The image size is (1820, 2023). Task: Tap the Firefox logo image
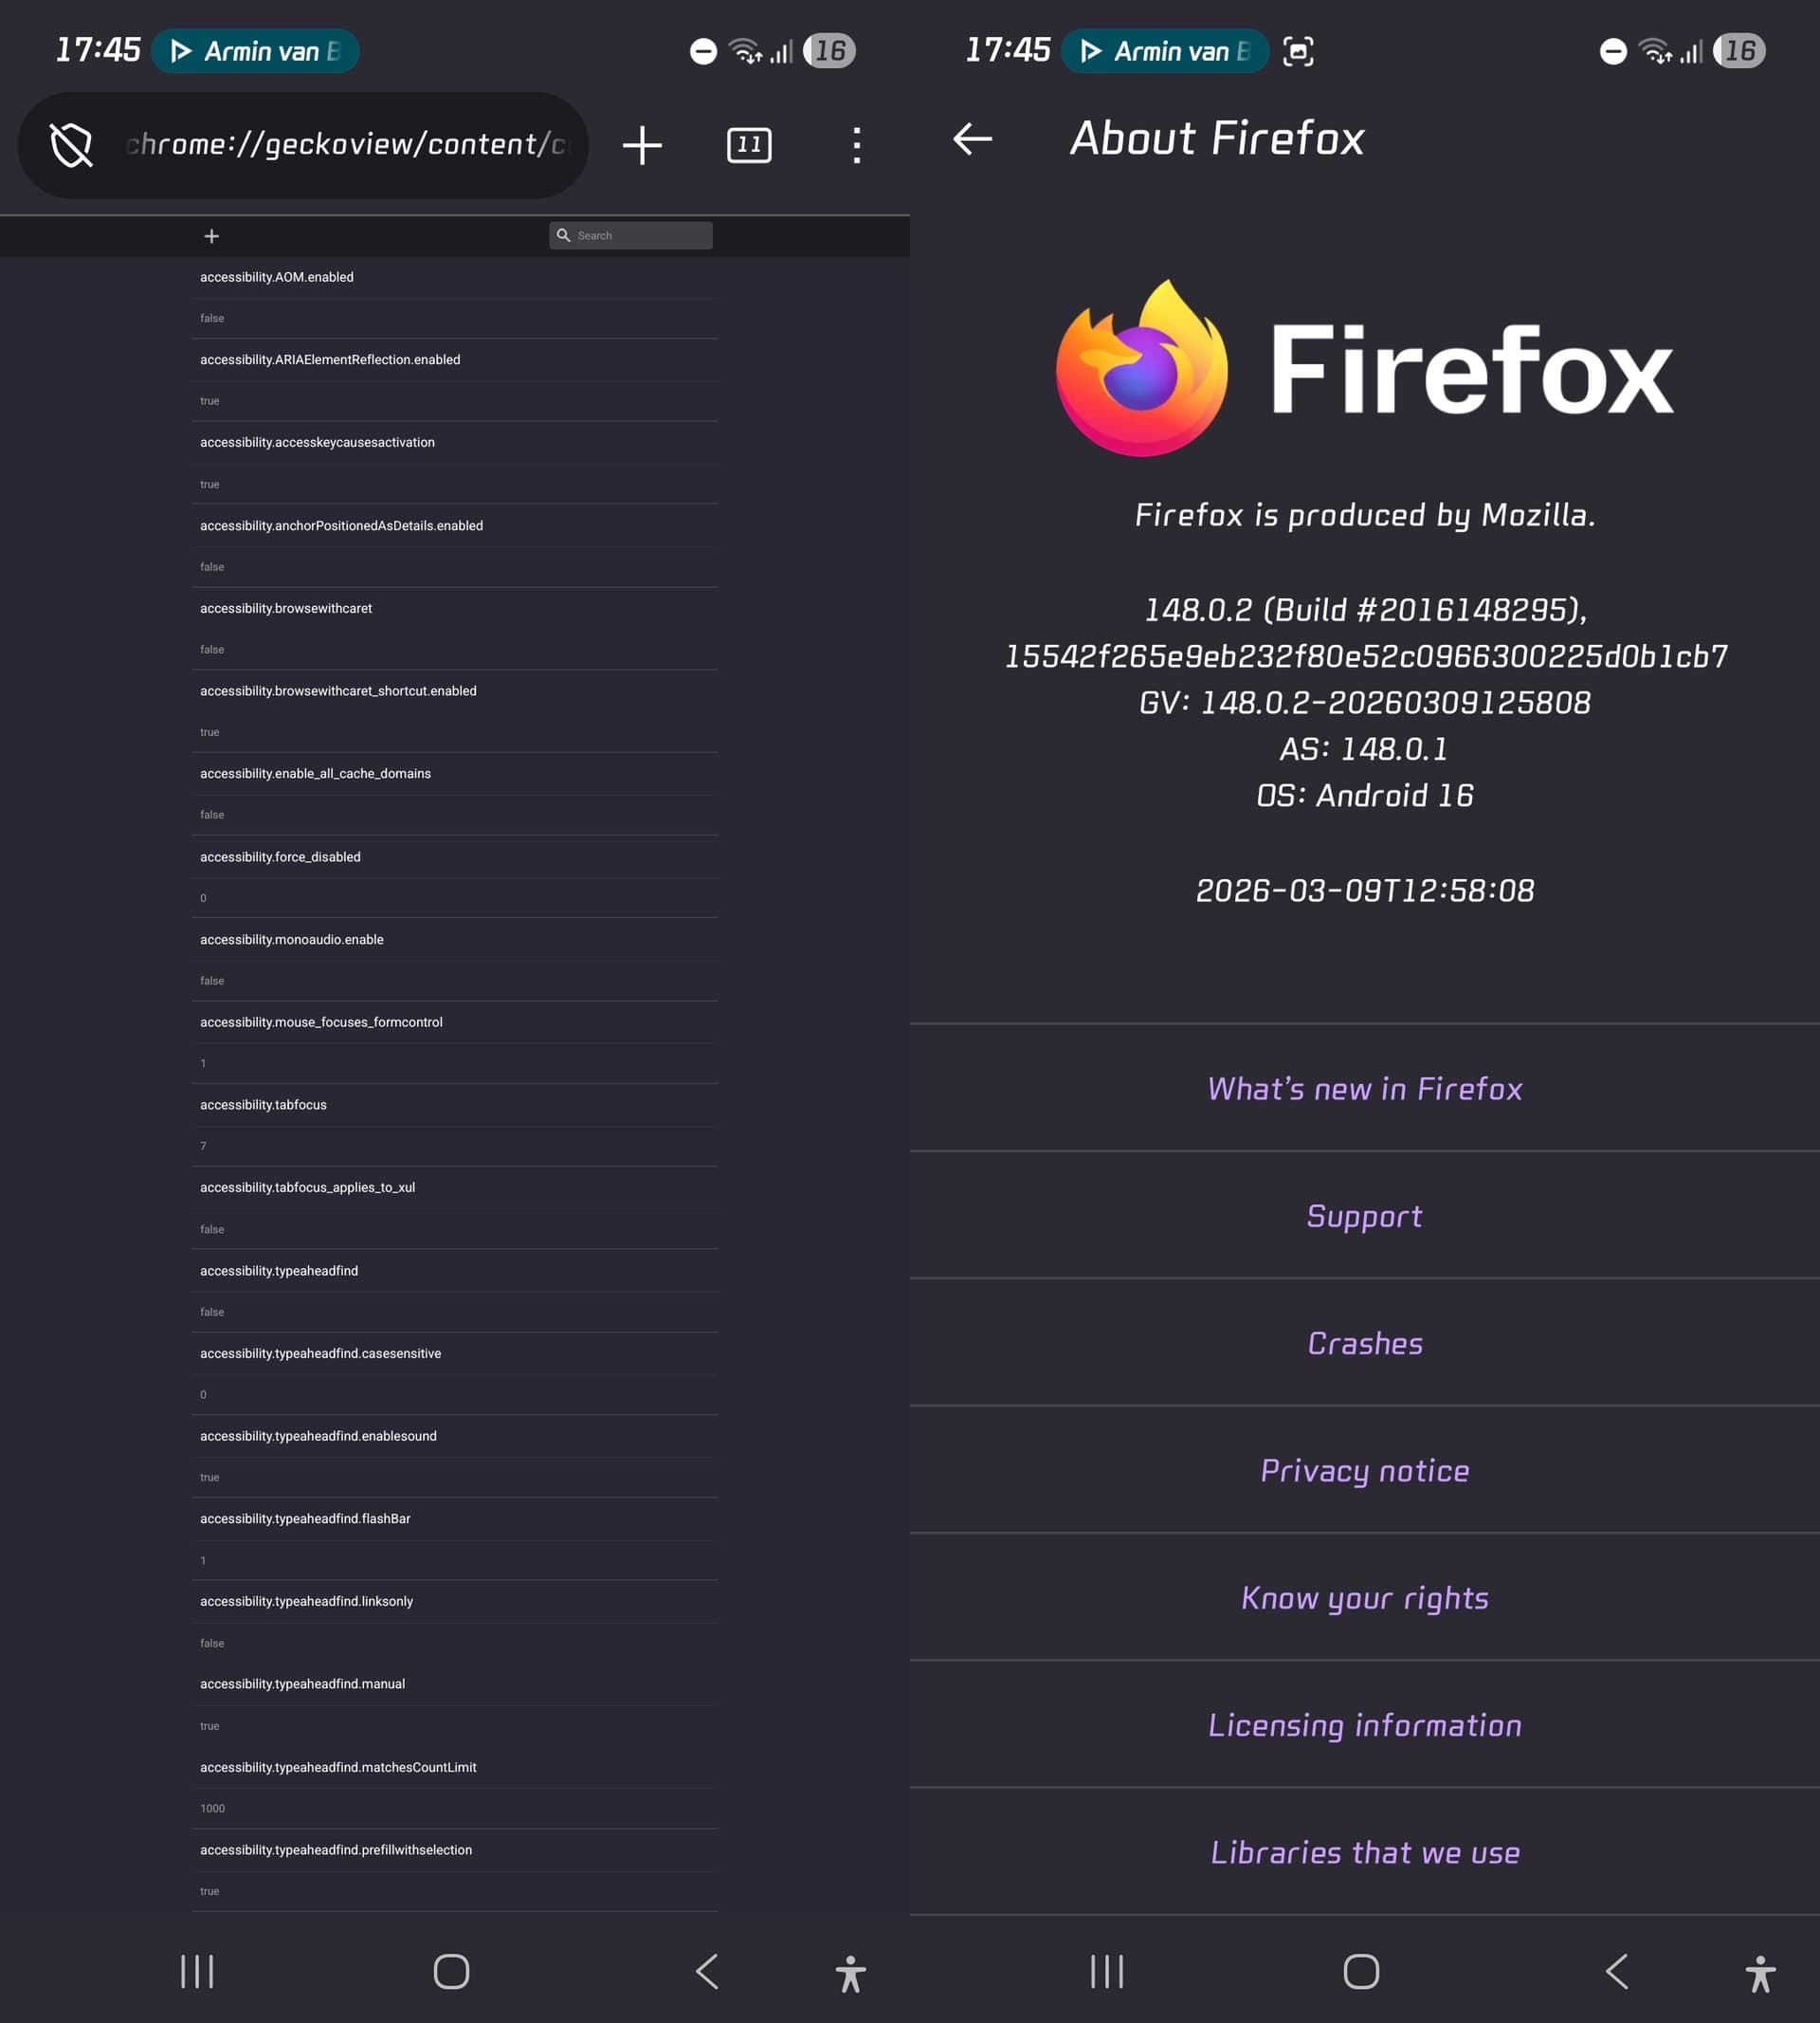point(1142,368)
